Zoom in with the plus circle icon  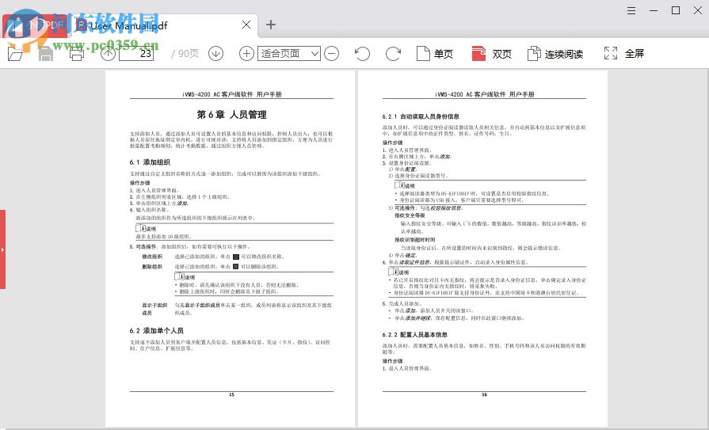[x=246, y=54]
